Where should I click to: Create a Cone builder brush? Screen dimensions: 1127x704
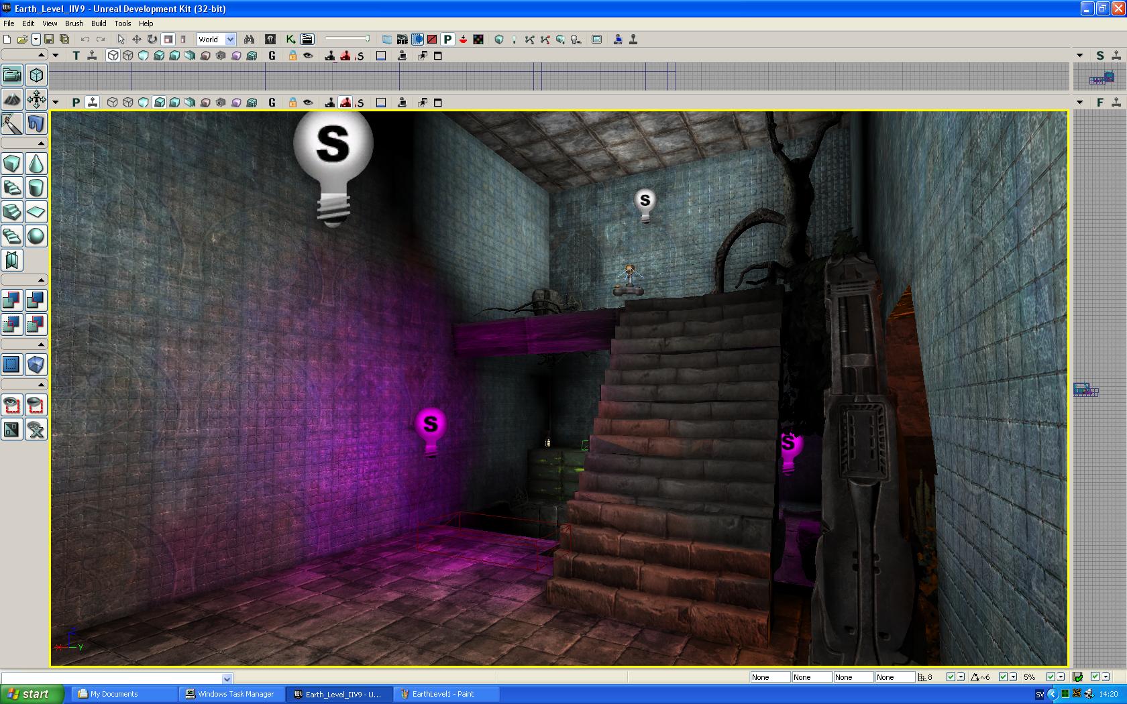point(36,164)
